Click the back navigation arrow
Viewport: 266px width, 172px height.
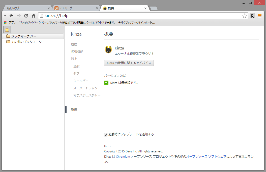pyautogui.click(x=11, y=15)
